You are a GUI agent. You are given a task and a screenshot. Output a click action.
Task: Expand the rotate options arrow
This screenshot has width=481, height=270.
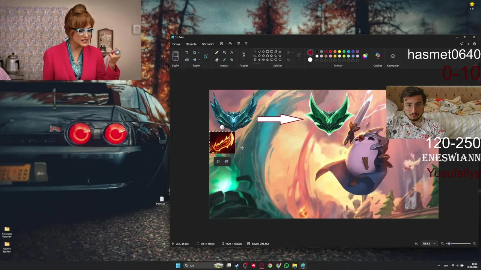tap(199, 52)
